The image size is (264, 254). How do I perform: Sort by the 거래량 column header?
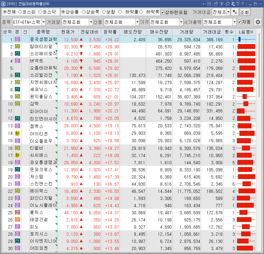(x=186, y=32)
